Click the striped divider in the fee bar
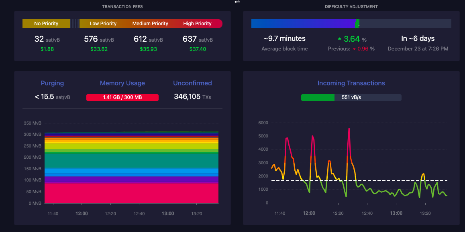 75,24
